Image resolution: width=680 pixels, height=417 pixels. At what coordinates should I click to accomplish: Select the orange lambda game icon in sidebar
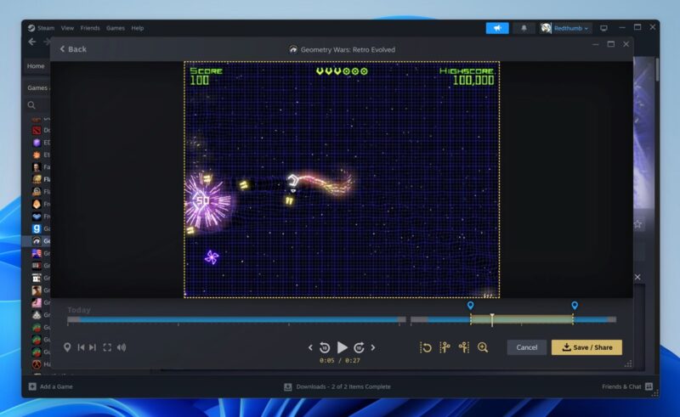37,364
